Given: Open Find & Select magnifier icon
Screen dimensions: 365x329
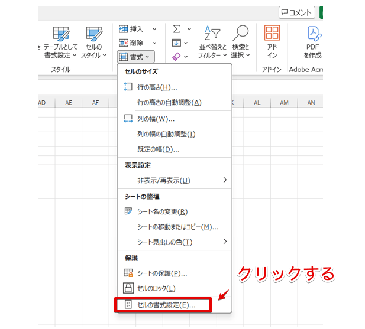Looking at the screenshot, I should pyautogui.click(x=241, y=33).
